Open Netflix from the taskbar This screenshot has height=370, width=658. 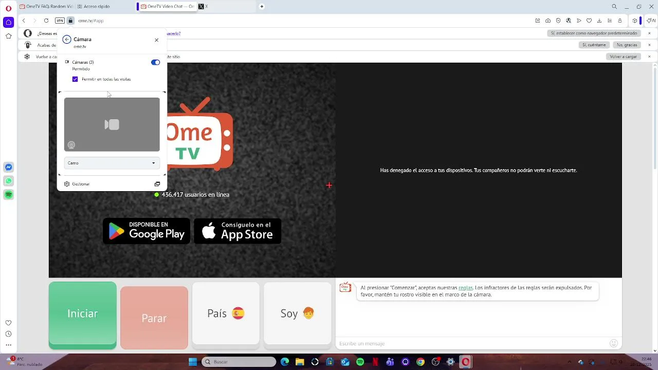375,362
